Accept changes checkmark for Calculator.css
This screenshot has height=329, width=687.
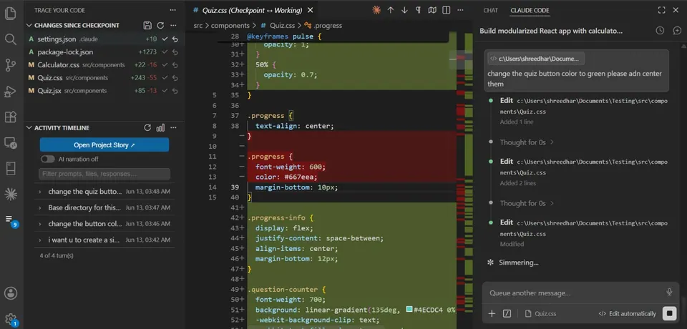pos(165,65)
